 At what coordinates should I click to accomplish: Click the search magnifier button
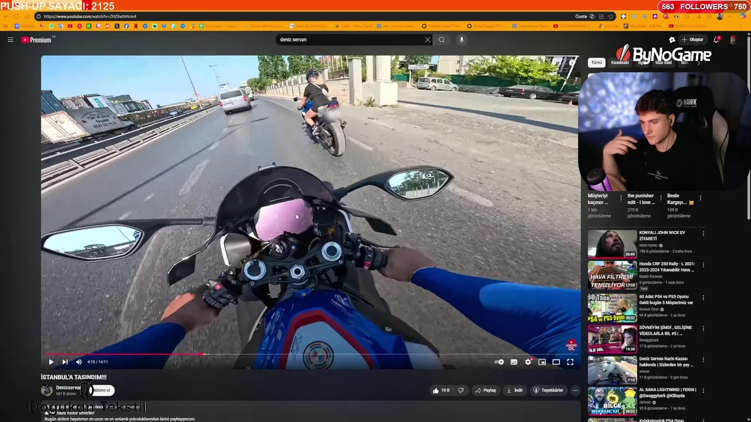[442, 40]
